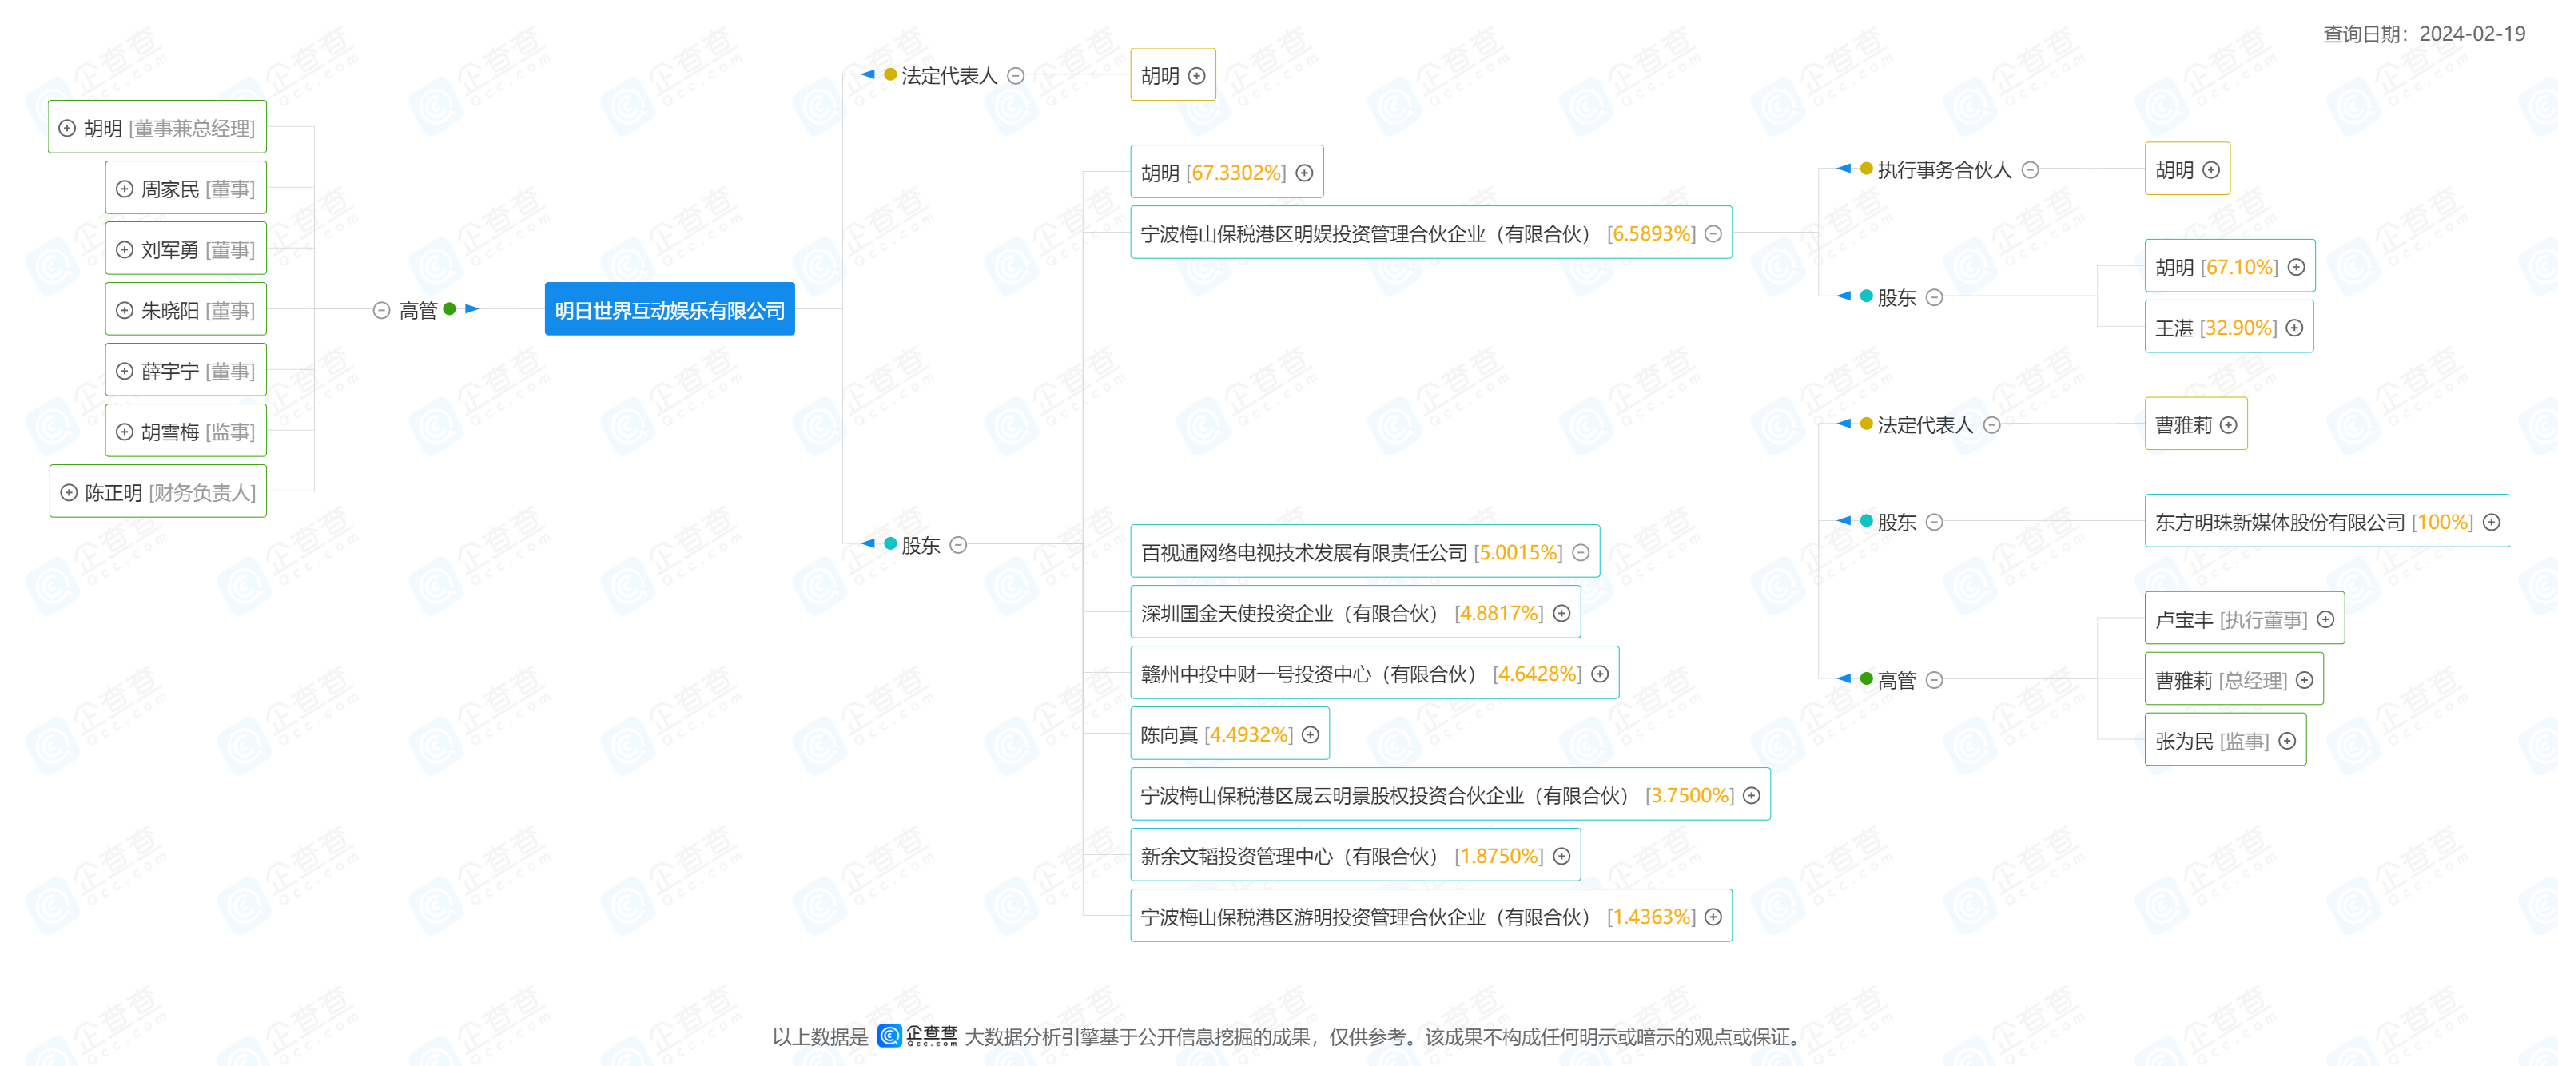Image resolution: width=2558 pixels, height=1066 pixels.
Task: Expand 王湛 32.90% plus icon
Action: click(x=2295, y=328)
